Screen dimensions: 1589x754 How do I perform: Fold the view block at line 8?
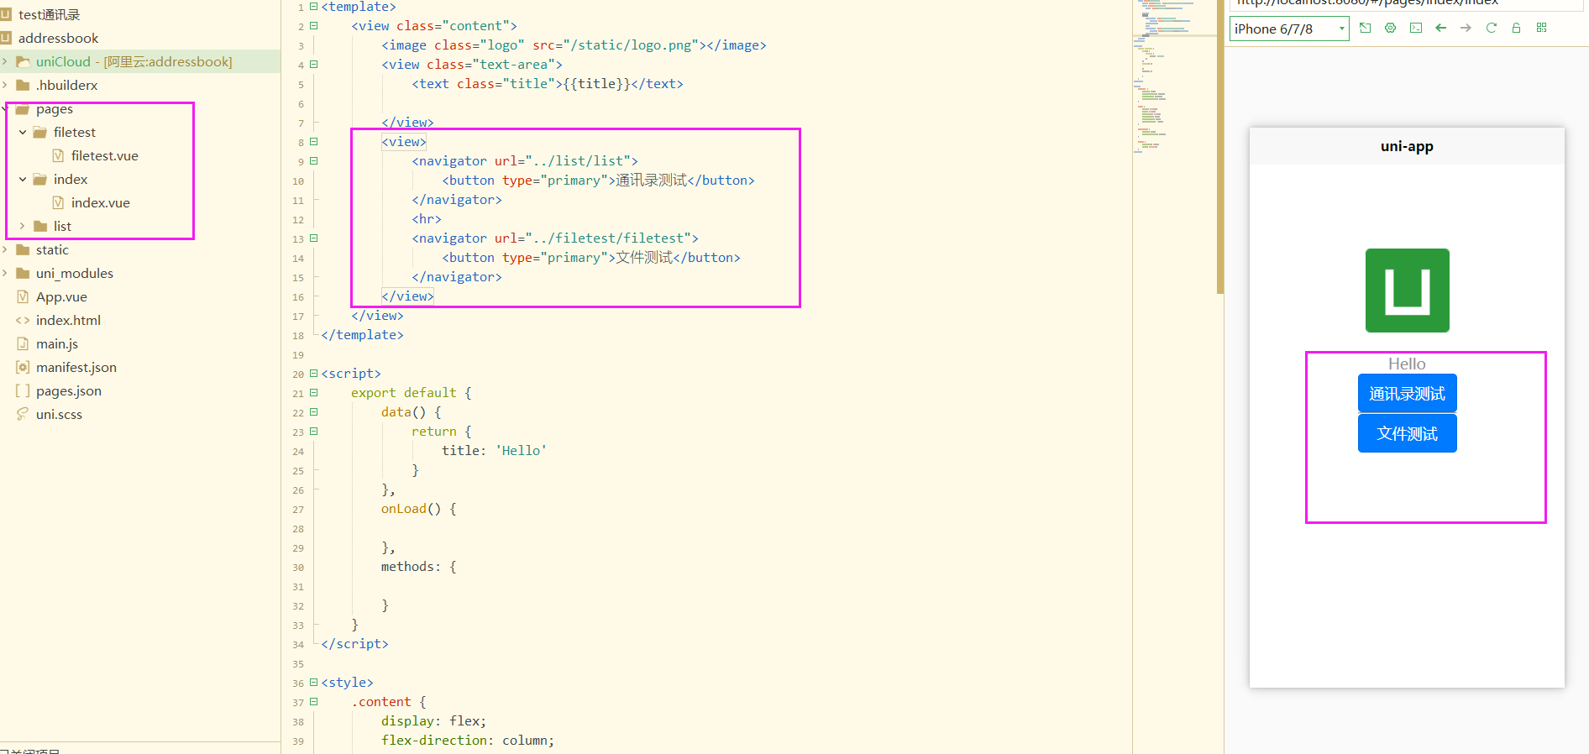(314, 141)
